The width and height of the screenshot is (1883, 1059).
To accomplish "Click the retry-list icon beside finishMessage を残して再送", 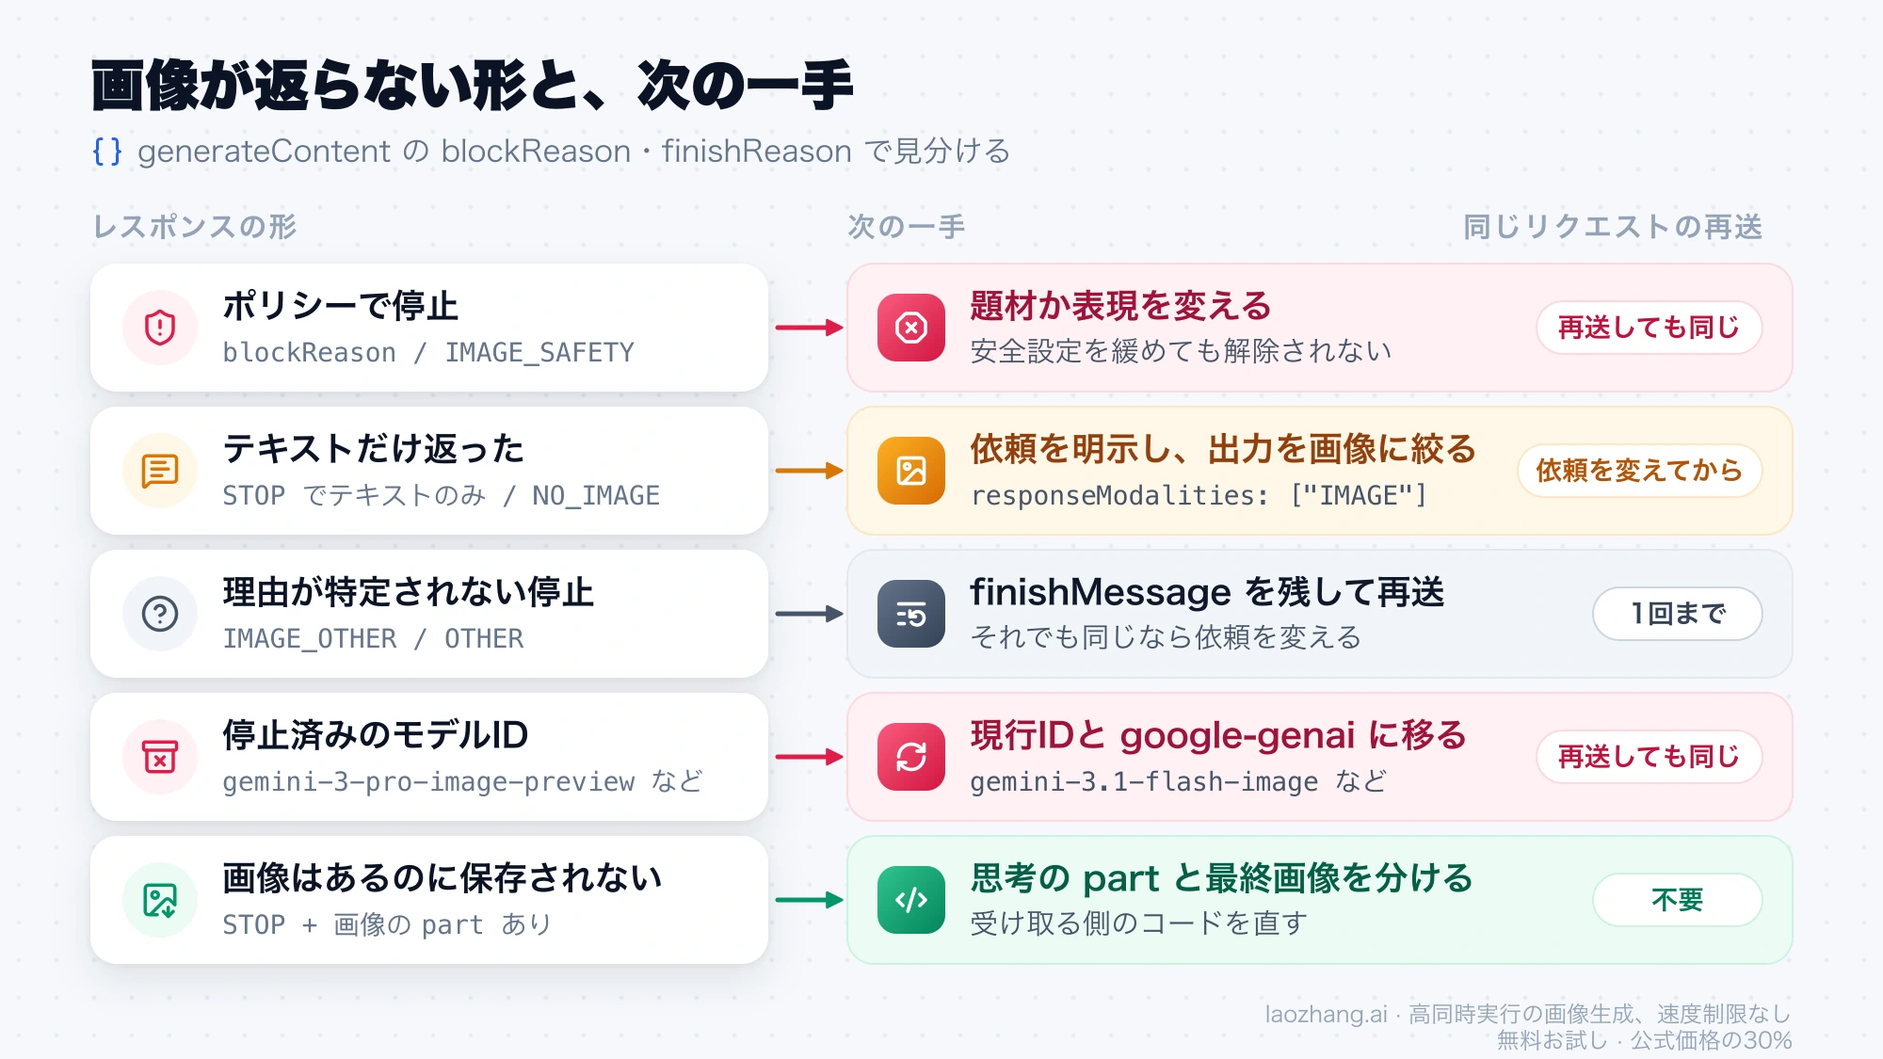I will tap(911, 614).
